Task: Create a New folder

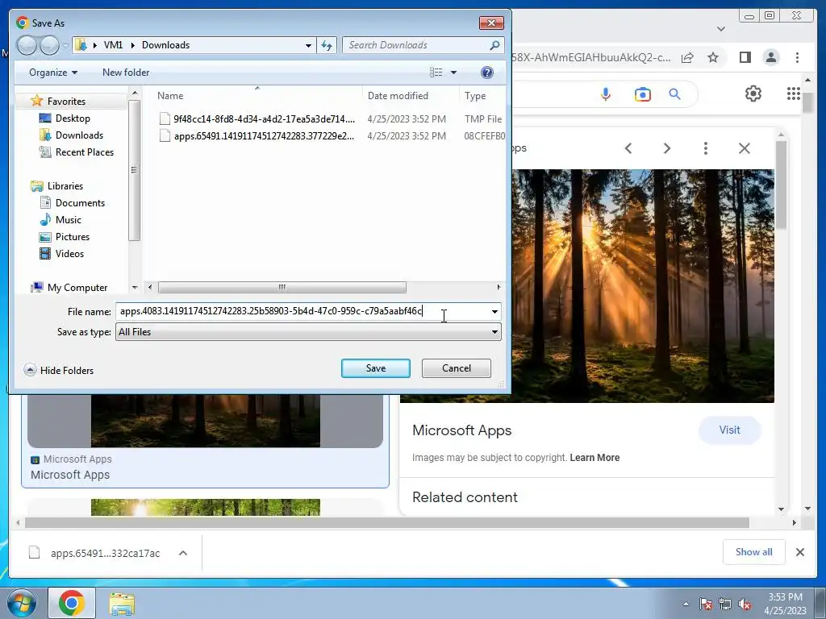Action: point(126,73)
